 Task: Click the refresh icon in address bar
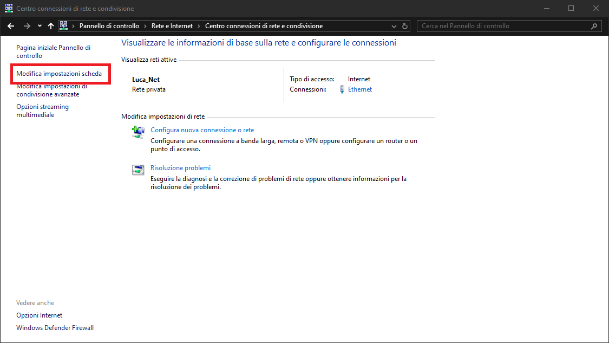(x=405, y=26)
